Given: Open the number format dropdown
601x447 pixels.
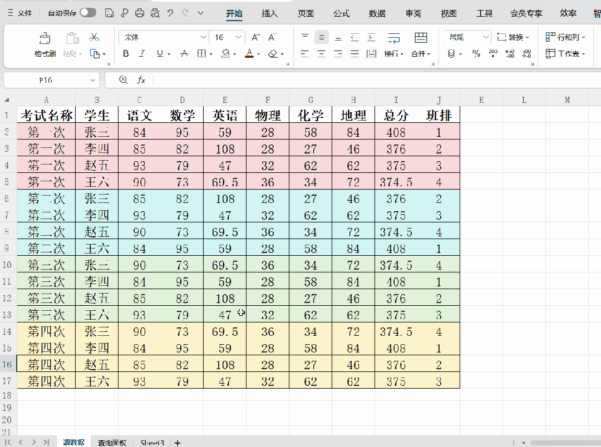Looking at the screenshot, I should click(486, 37).
